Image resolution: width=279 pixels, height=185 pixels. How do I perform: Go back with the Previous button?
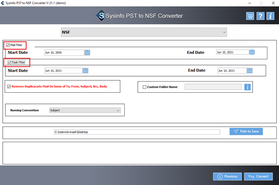227,176
